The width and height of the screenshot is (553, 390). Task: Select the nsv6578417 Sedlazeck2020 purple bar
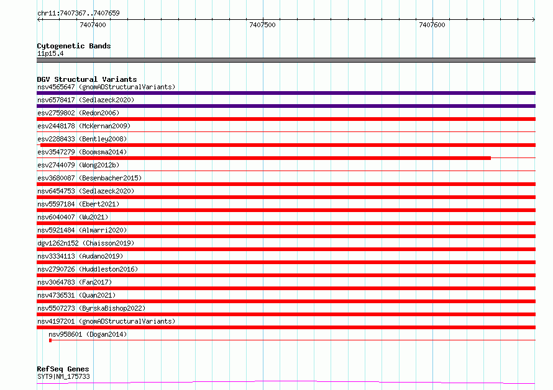[x=286, y=106]
